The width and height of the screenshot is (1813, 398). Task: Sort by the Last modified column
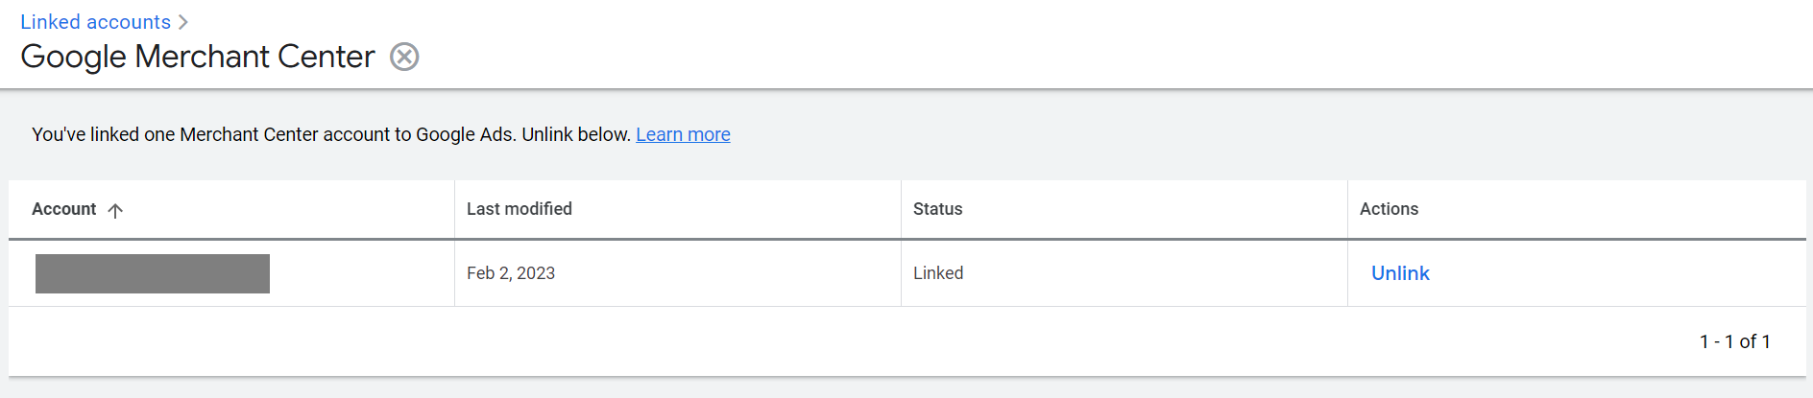(520, 209)
